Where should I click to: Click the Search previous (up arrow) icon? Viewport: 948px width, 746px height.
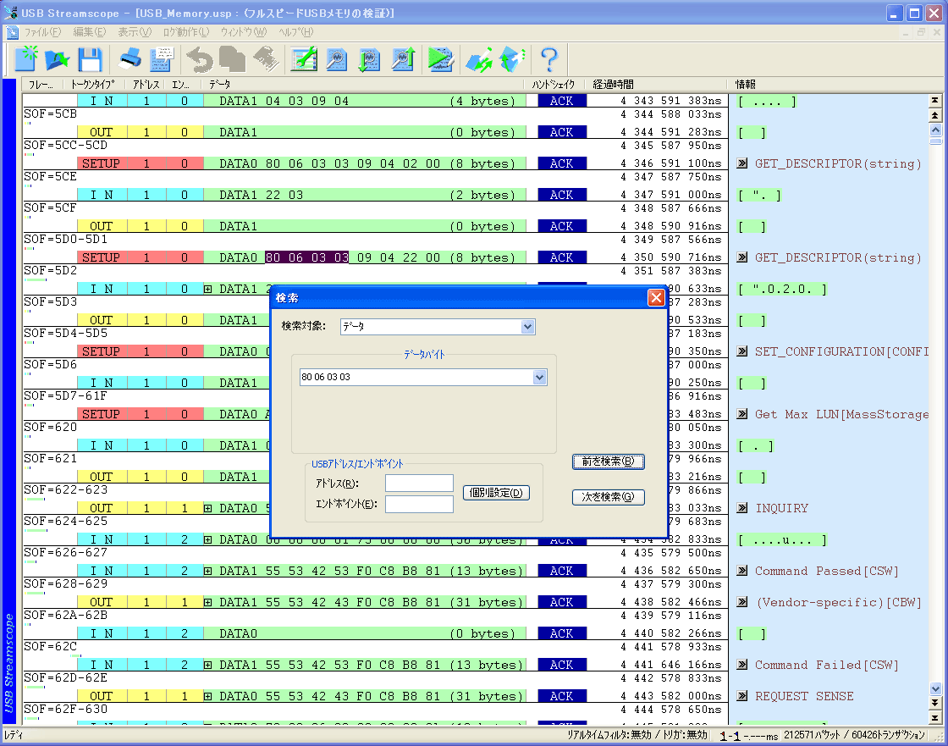[403, 59]
